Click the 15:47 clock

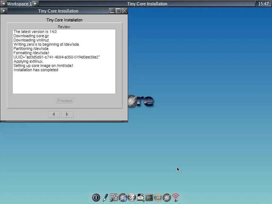tap(263, 4)
